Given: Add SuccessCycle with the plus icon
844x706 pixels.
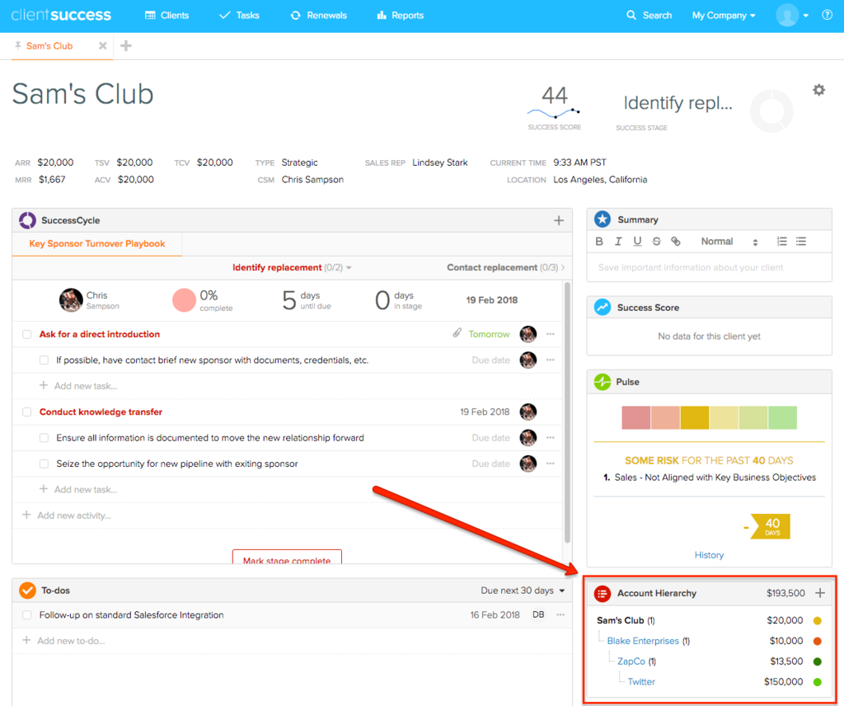Looking at the screenshot, I should click(559, 220).
